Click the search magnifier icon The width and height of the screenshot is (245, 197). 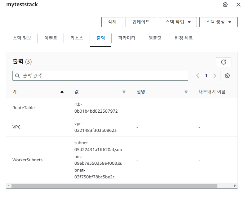[x=17, y=76]
